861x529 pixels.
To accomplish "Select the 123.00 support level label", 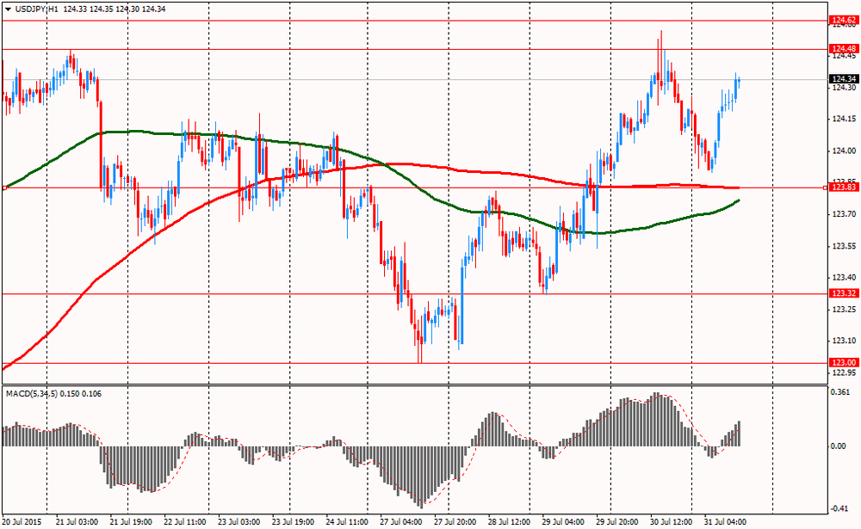I will click(844, 363).
